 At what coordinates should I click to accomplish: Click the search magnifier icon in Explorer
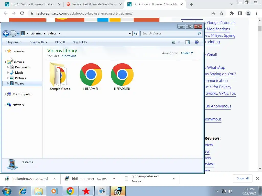[x=199, y=33]
